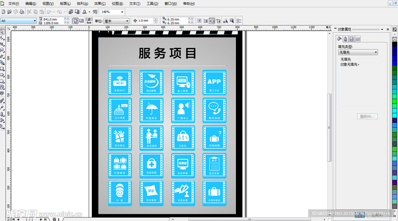Screen dimensions: 398x221
Task: Open the 文件(F) menu
Action: click(x=14, y=3)
